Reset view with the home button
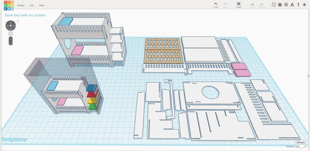The image size is (310, 151). point(11,25)
